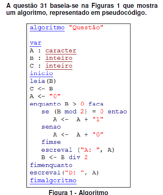
Task: Click the red "Questão" string
Action: point(86,28)
